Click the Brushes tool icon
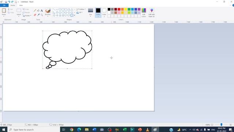Viewport: 234px width, 132px height. point(48,11)
